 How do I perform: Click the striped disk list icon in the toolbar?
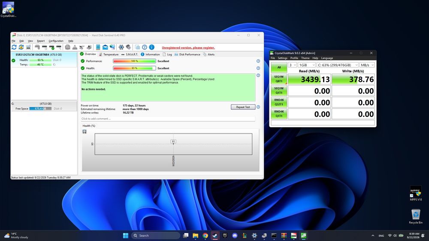(28, 47)
